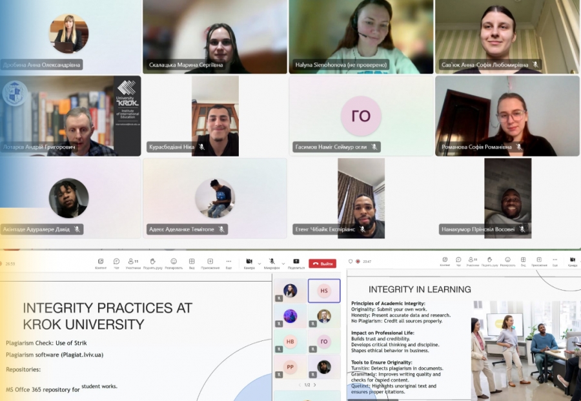Click name label Романова Софія Романівна
This screenshot has width=581, height=401.
click(x=476, y=147)
